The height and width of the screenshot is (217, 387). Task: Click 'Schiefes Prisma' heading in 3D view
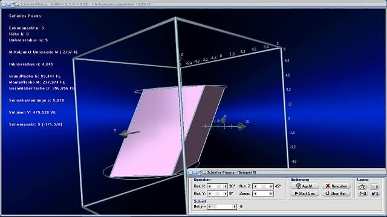25,16
